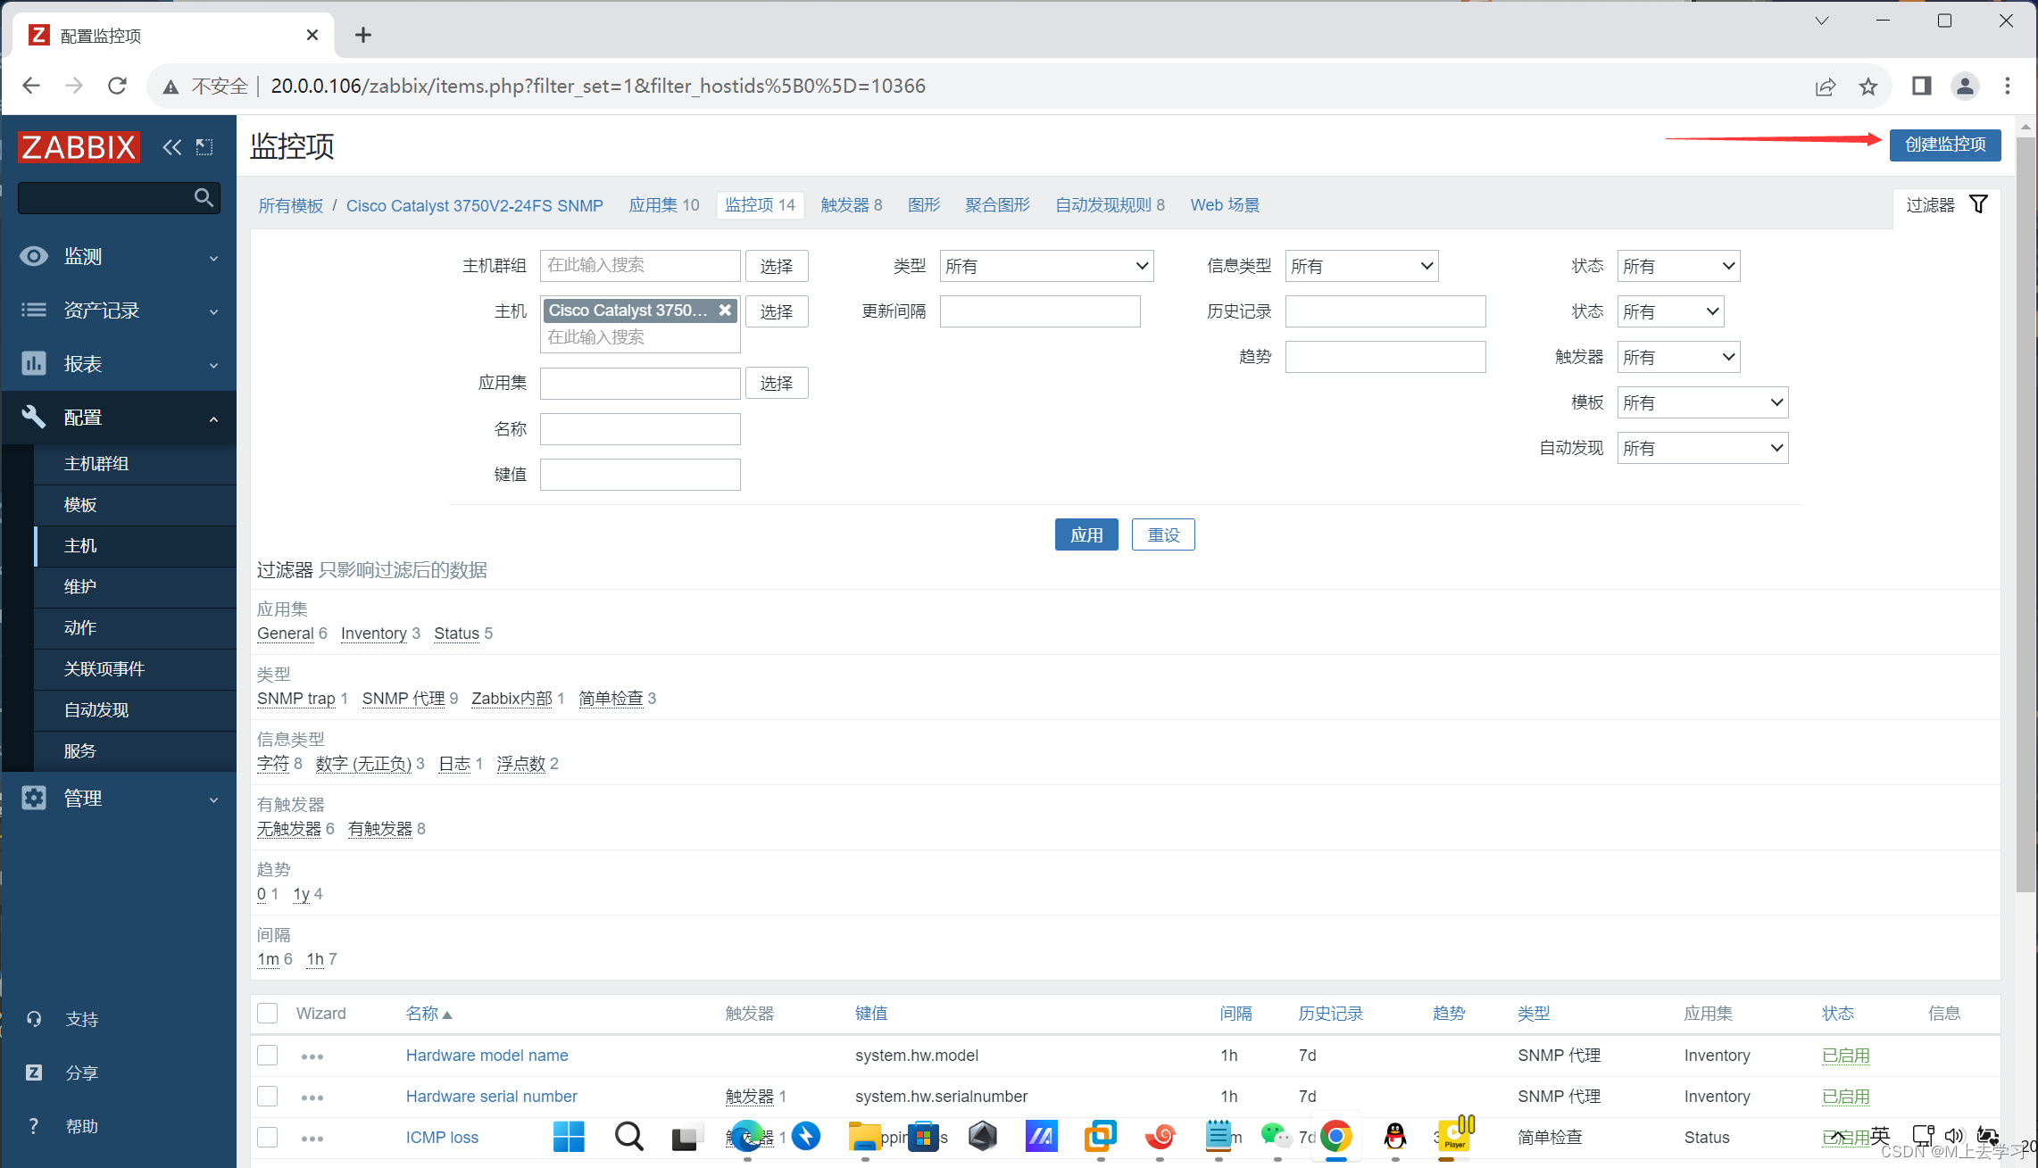Open options dots for Hardware model name
Viewport: 2038px width, 1168px height.
tap(312, 1056)
